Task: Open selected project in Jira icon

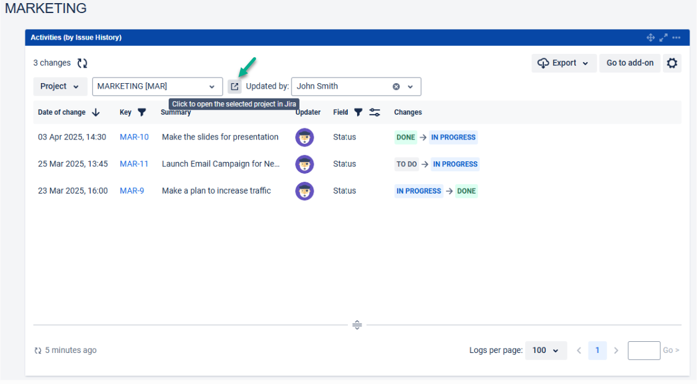Action: point(234,86)
